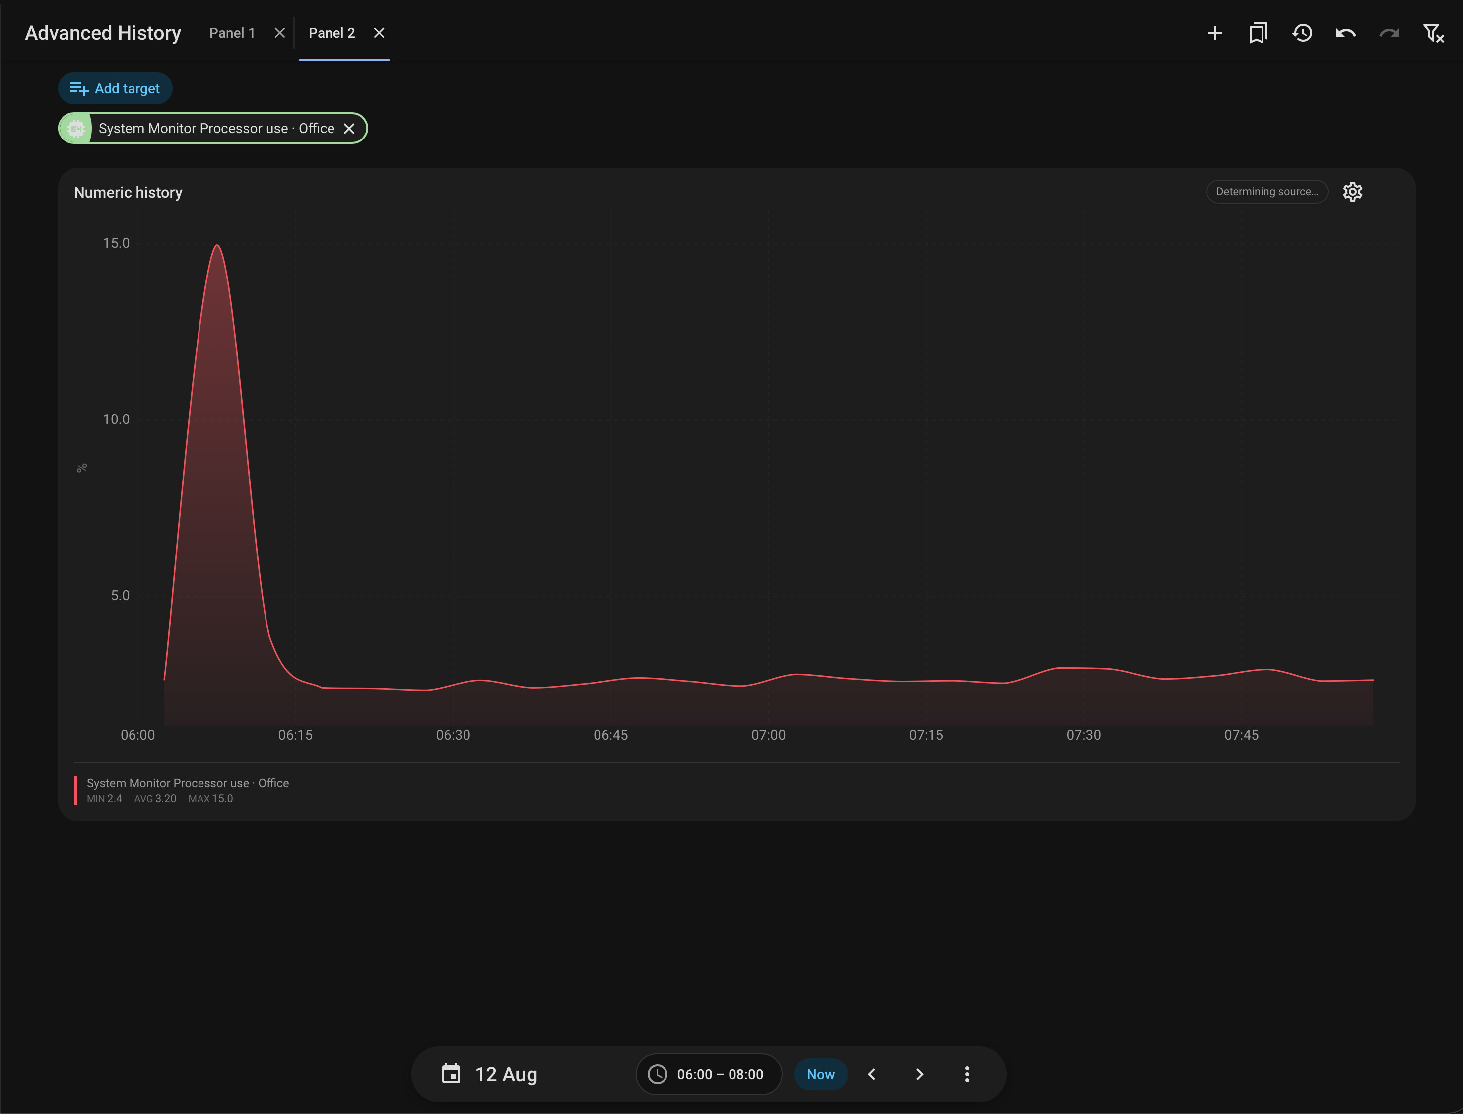Click the 07:30 x-axis label
The height and width of the screenshot is (1114, 1463).
(1084, 735)
